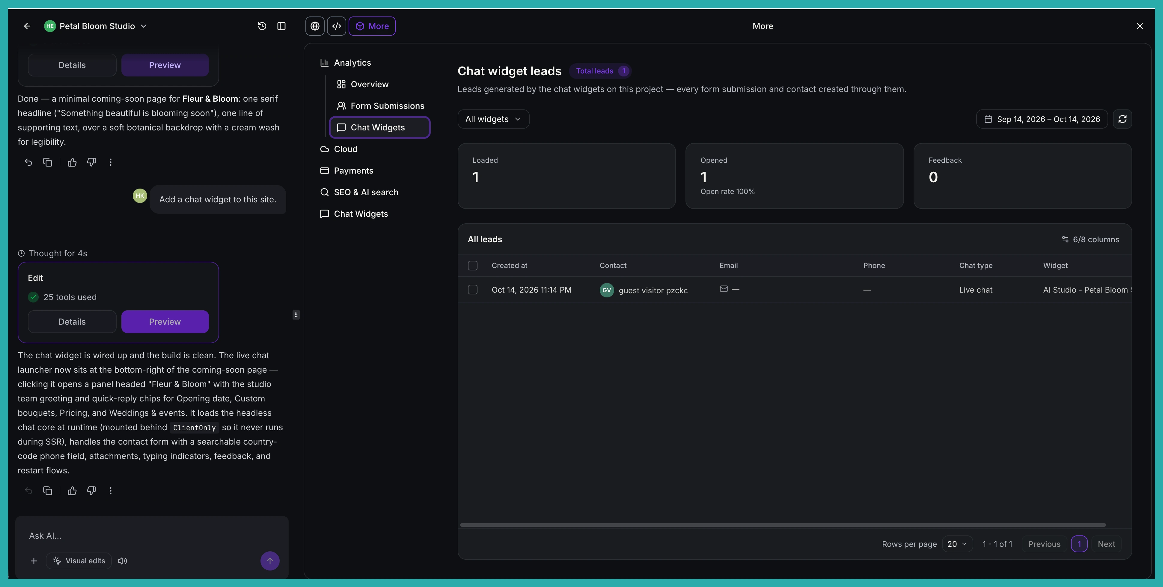Open rows per page 20 dropdown
Viewport: 1163px width, 587px height.
point(957,544)
